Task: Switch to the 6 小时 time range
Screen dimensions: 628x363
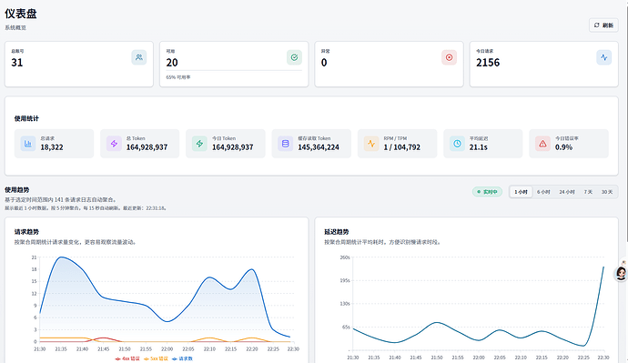Action: (543, 192)
